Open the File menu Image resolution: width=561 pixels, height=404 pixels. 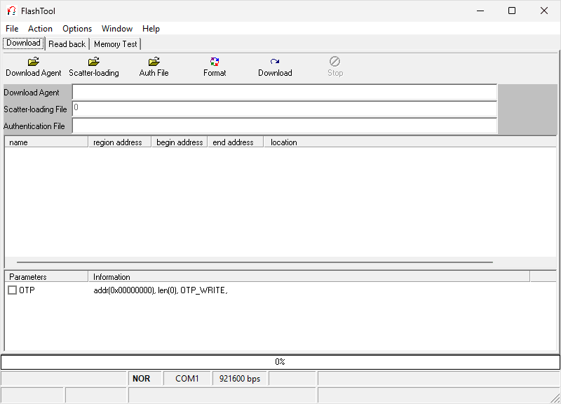point(12,29)
